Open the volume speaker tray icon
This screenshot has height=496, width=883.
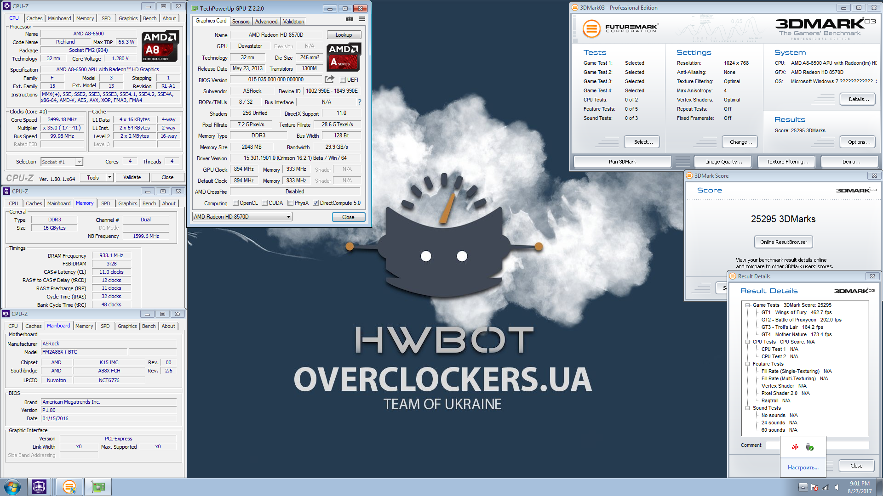[x=837, y=487]
